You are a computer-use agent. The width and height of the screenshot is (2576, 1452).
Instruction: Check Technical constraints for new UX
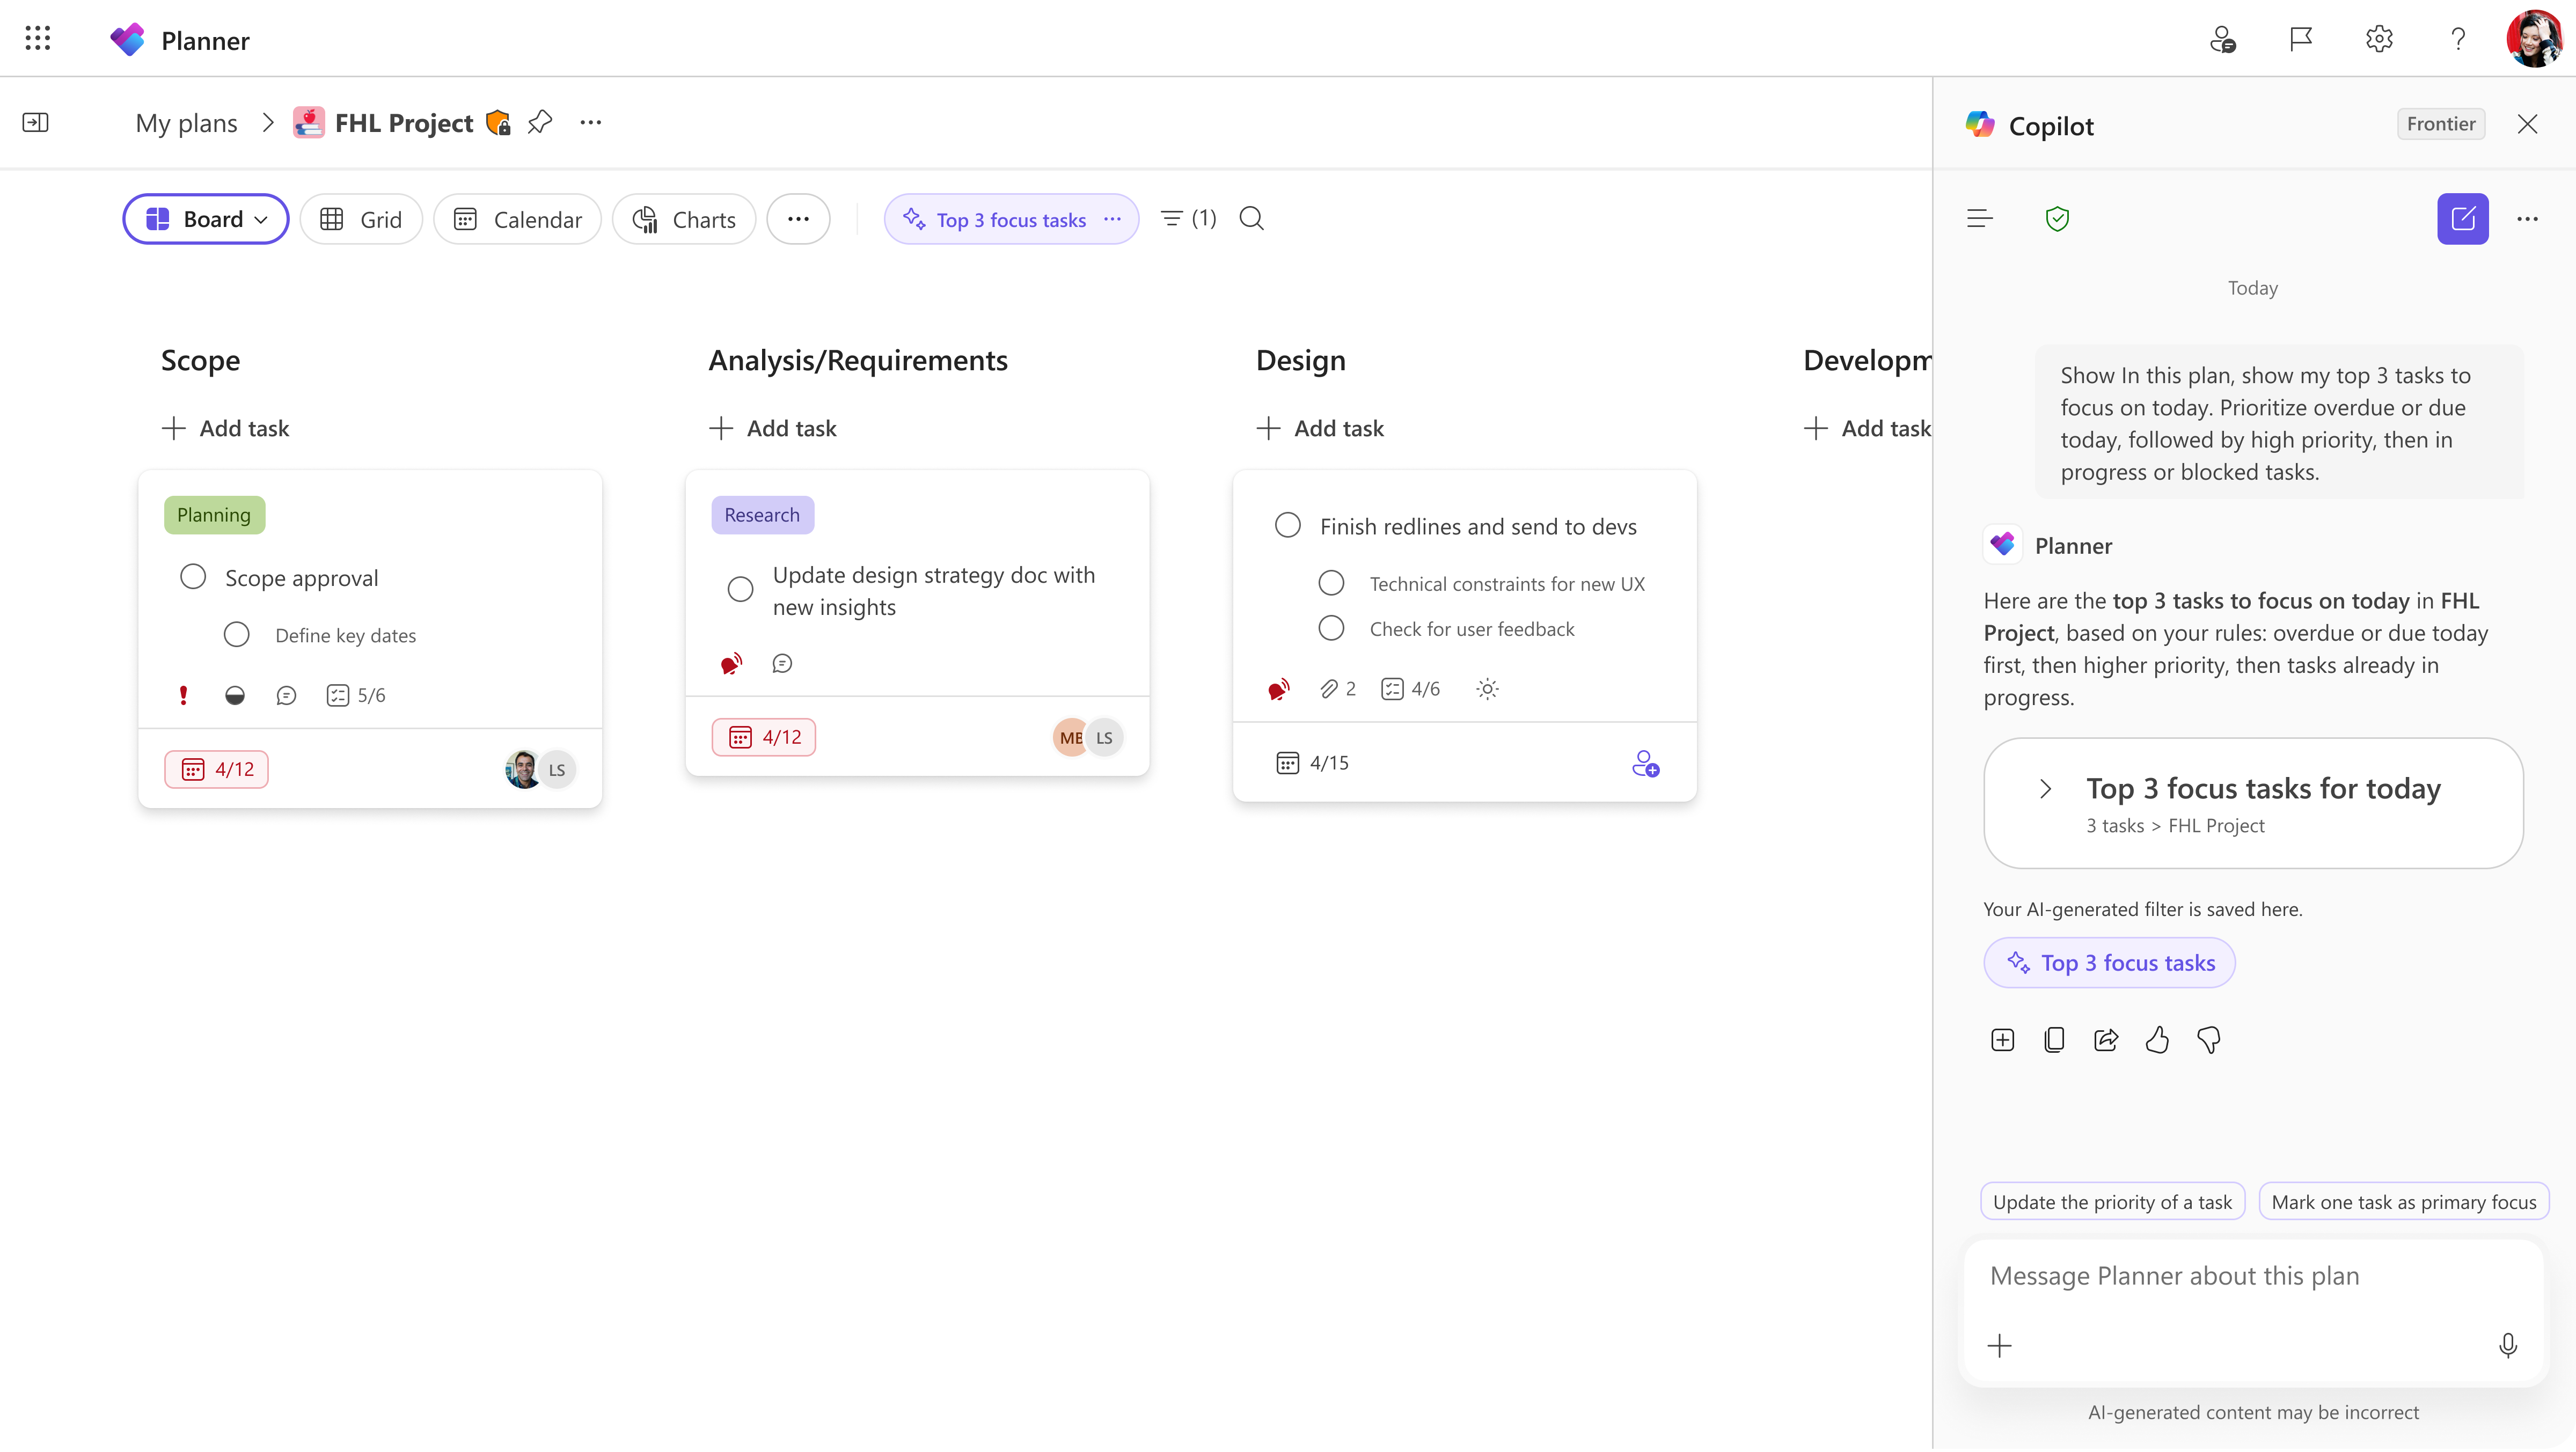pos(1331,584)
